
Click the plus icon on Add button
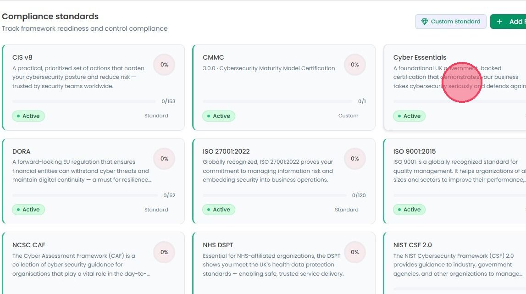[x=499, y=22]
